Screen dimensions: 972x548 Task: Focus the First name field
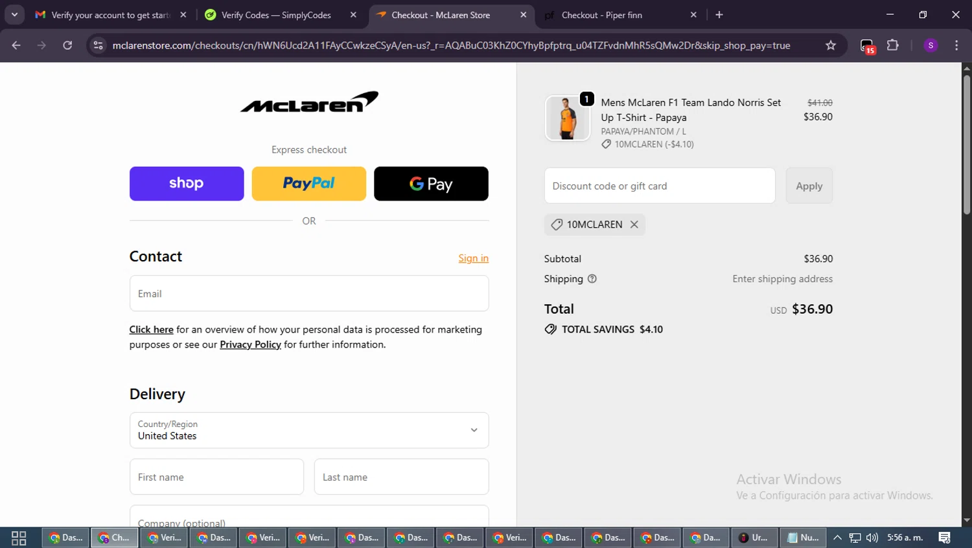click(x=216, y=477)
